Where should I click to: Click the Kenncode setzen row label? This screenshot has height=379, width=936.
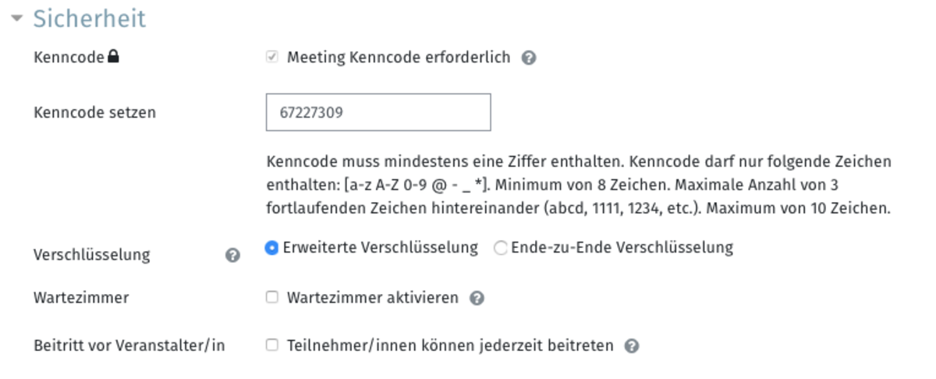pos(95,112)
